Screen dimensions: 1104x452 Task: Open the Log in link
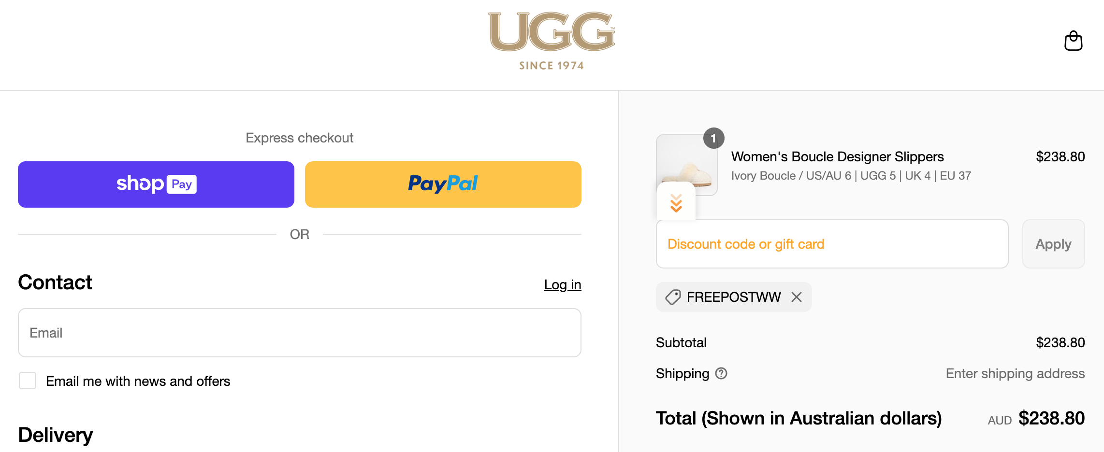[x=562, y=284]
